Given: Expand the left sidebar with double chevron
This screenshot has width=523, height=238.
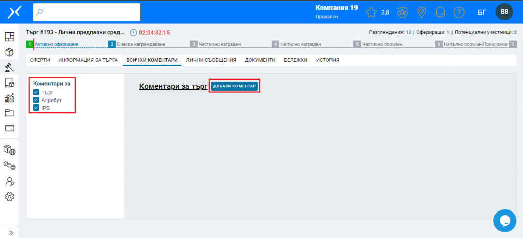Looking at the screenshot, I should point(9,233).
